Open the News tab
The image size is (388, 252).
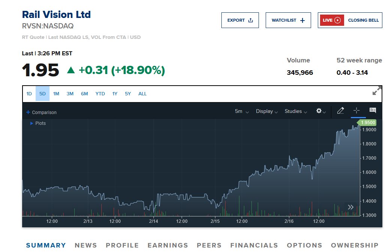(86, 245)
